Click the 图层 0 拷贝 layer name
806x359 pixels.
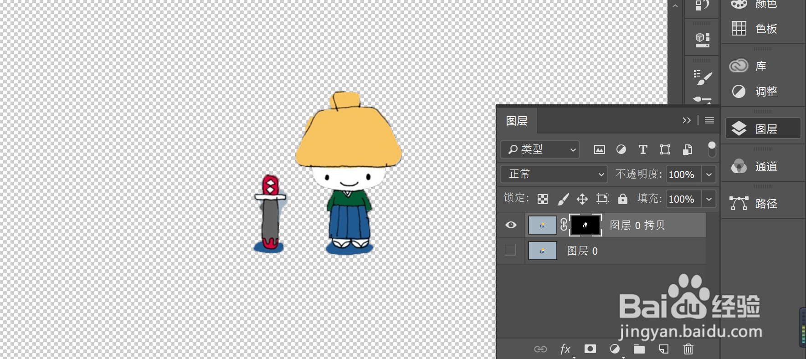point(637,225)
